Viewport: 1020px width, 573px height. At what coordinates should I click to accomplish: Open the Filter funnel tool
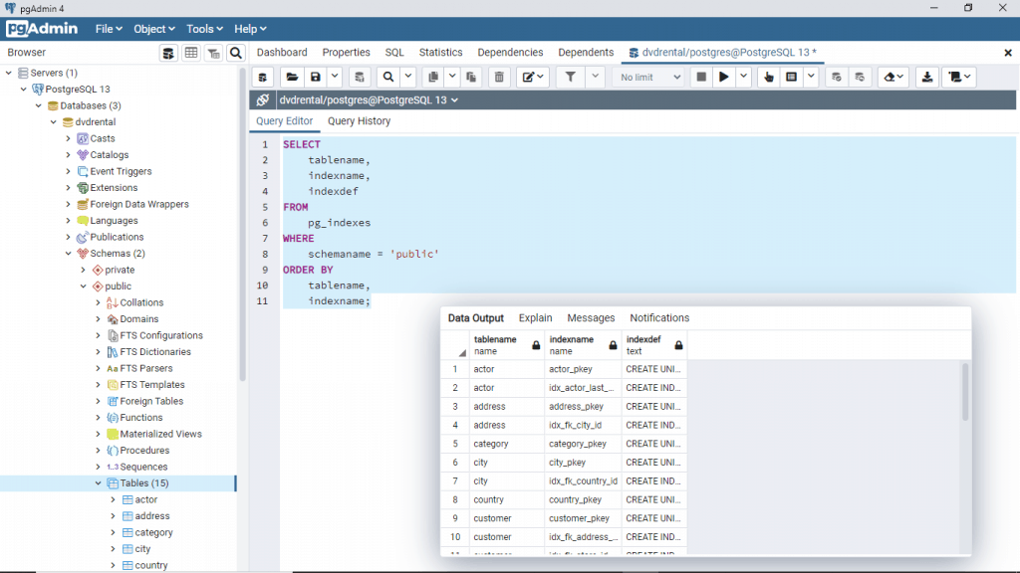click(571, 77)
